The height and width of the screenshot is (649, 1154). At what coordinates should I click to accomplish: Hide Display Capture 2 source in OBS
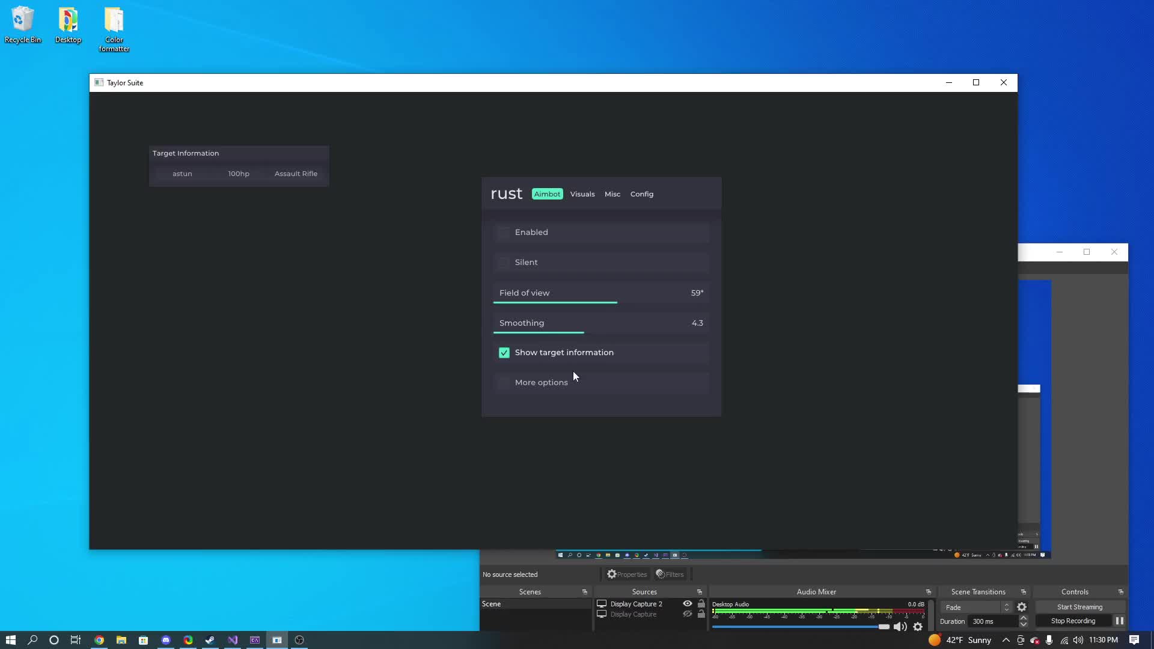688,604
